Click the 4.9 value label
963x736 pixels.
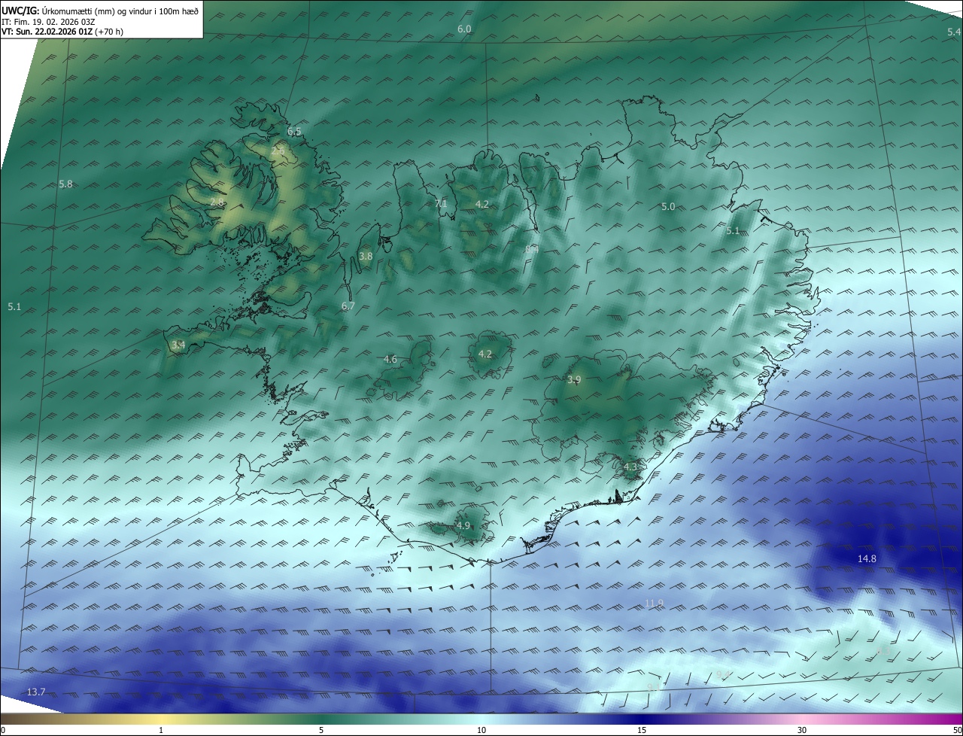point(463,526)
